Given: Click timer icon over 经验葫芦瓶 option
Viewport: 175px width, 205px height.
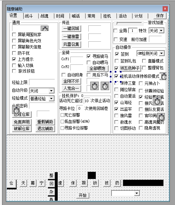Looking at the screenshot, I should 157,102.
